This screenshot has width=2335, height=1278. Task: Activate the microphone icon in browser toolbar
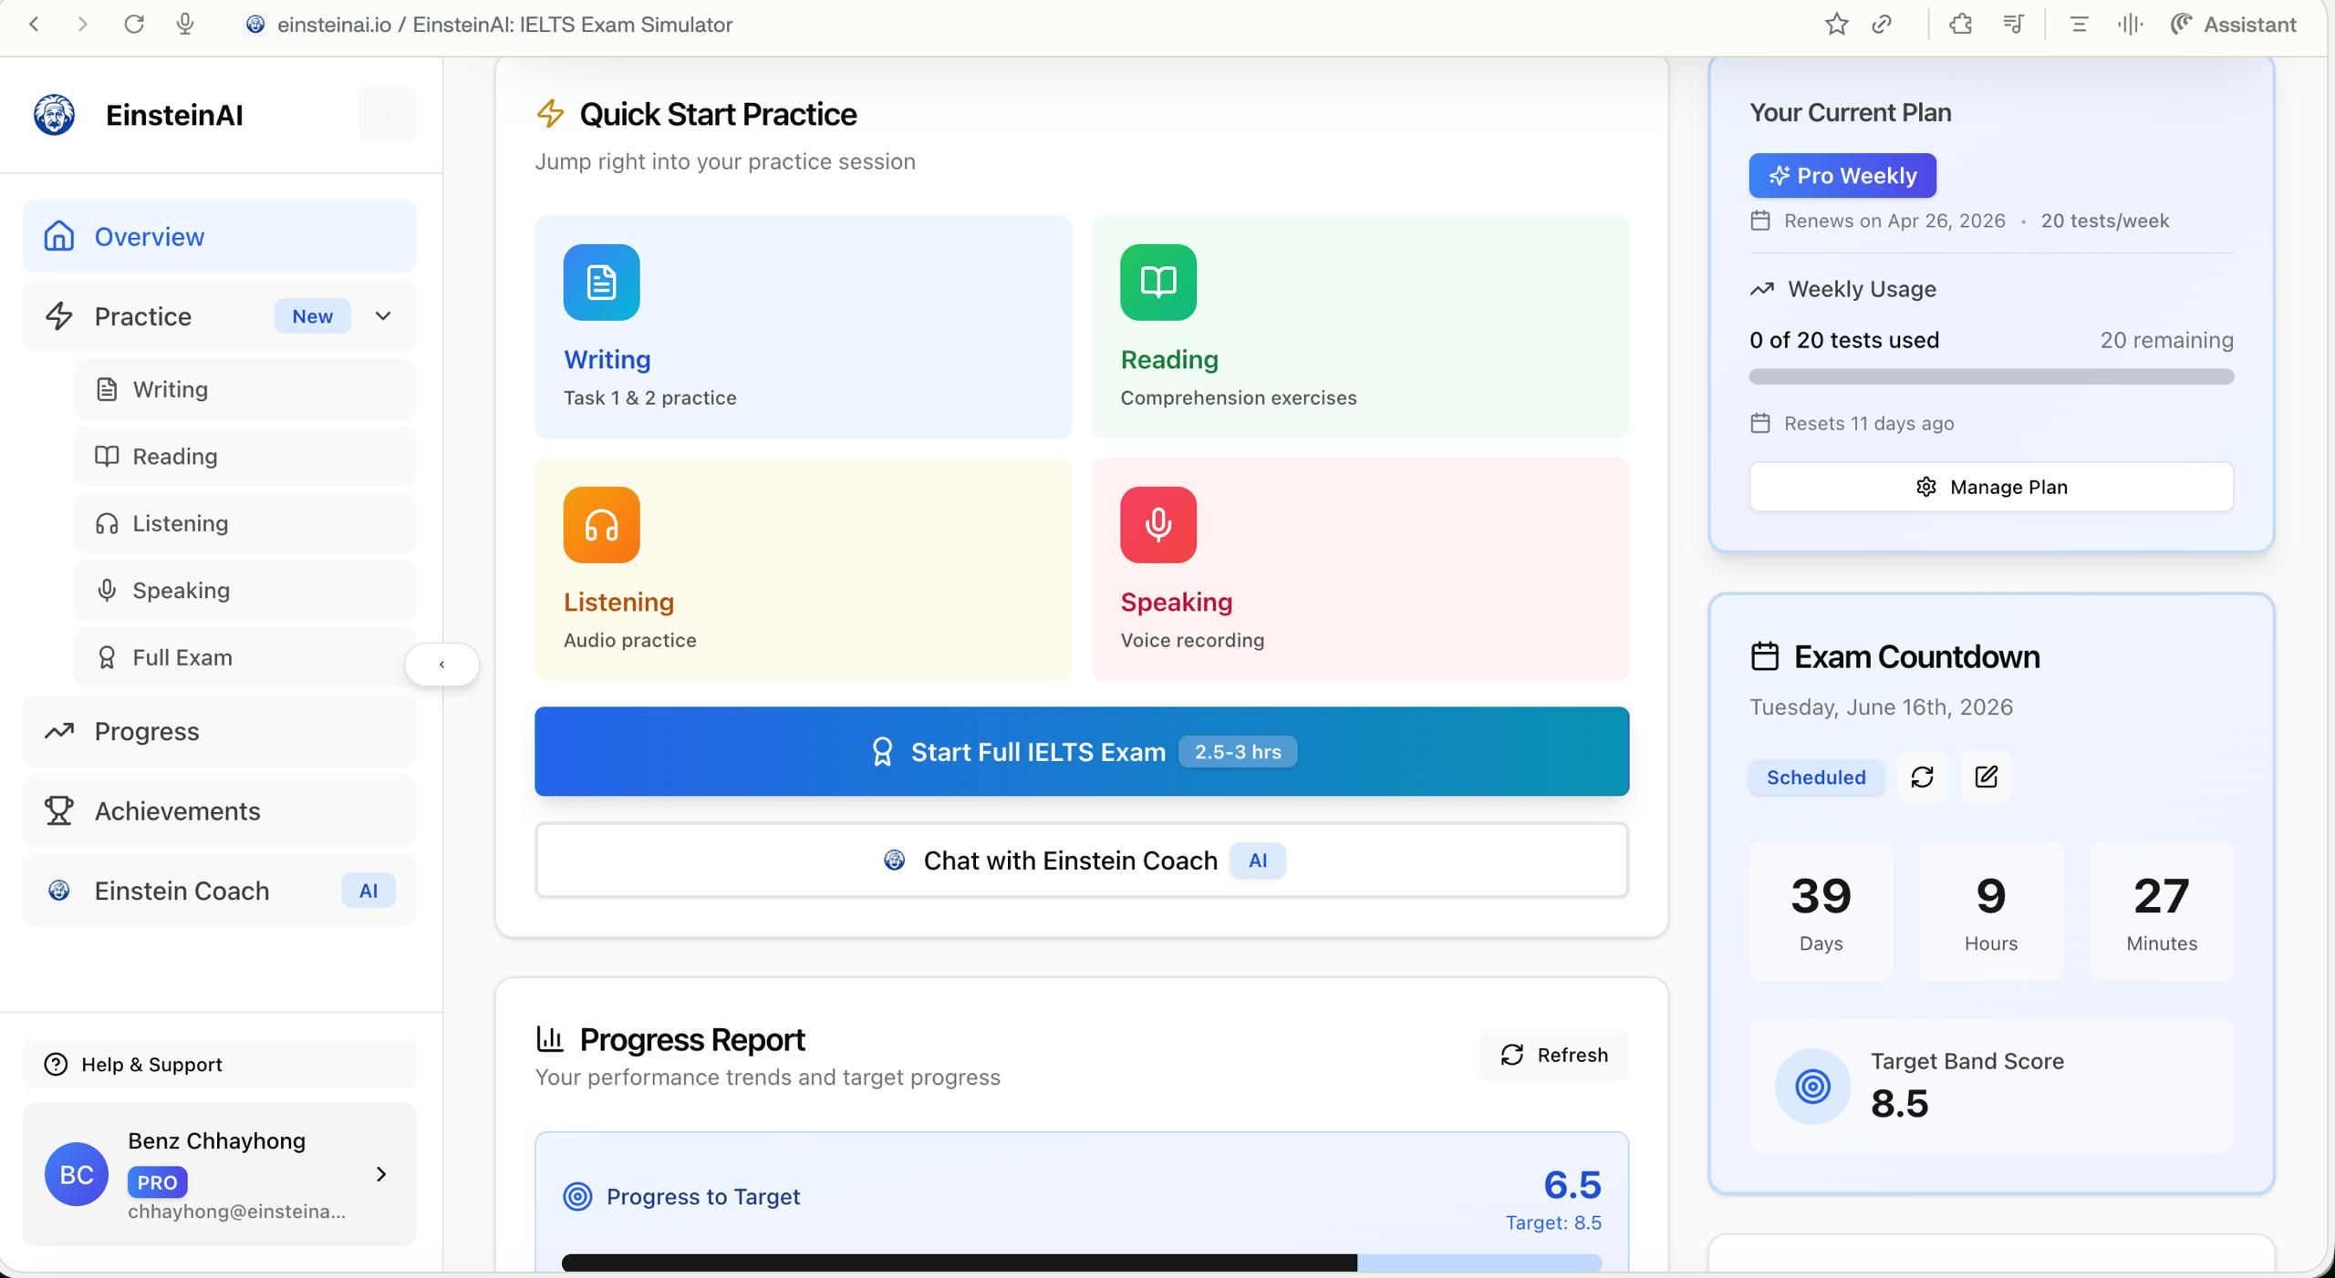185,25
